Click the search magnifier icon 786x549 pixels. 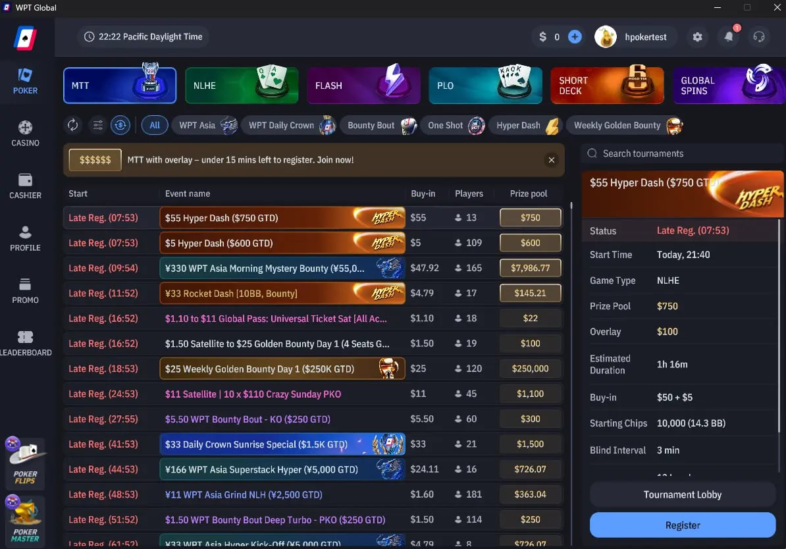point(592,153)
